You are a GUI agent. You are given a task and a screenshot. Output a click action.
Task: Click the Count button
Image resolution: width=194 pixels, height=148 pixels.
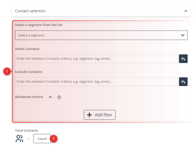pyautogui.click(x=42, y=139)
